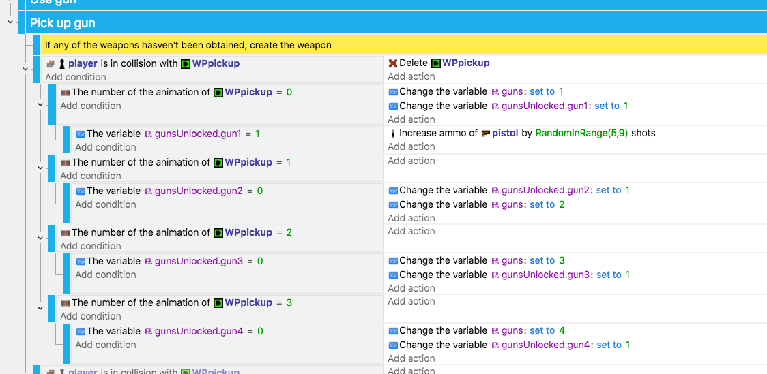The width and height of the screenshot is (767, 374).
Task: Add condition under gunsUnlocked.gun4 = 0
Action: pyautogui.click(x=106, y=345)
